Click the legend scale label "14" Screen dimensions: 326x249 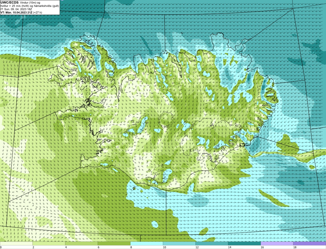tap(230, 247)
